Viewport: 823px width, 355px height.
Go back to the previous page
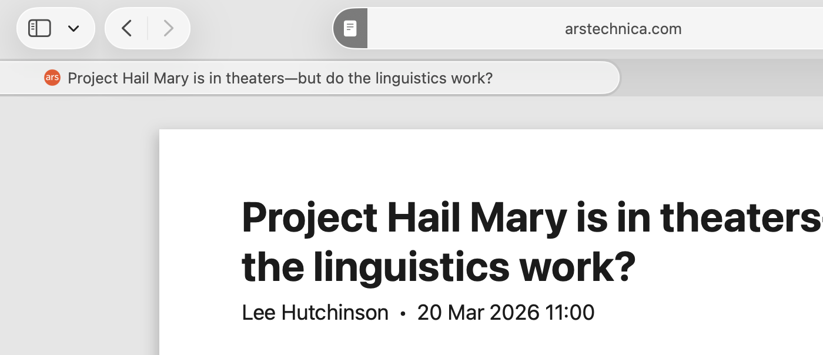pos(126,28)
